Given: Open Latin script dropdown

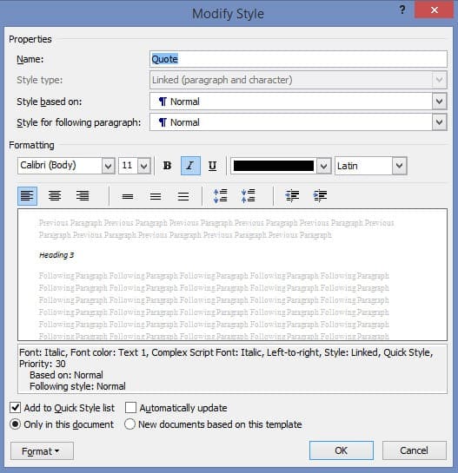Looking at the screenshot, I should [x=400, y=166].
